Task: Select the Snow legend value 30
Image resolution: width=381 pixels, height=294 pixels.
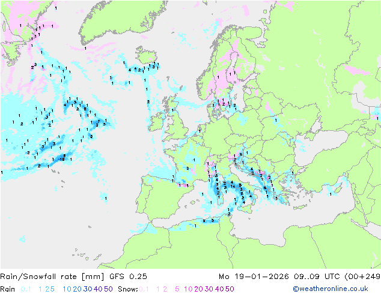Action: pos(209,289)
